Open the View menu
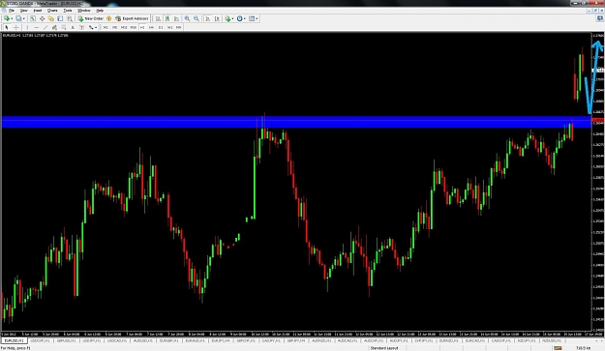 (23, 11)
